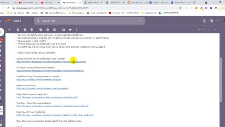This screenshot has height=127, width=225.
Task: Close the Smart Coder tab
Action: point(37,2)
